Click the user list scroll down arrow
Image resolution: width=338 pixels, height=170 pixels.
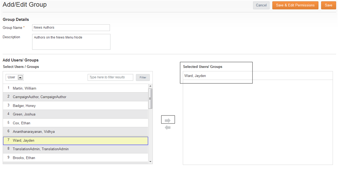(150, 161)
